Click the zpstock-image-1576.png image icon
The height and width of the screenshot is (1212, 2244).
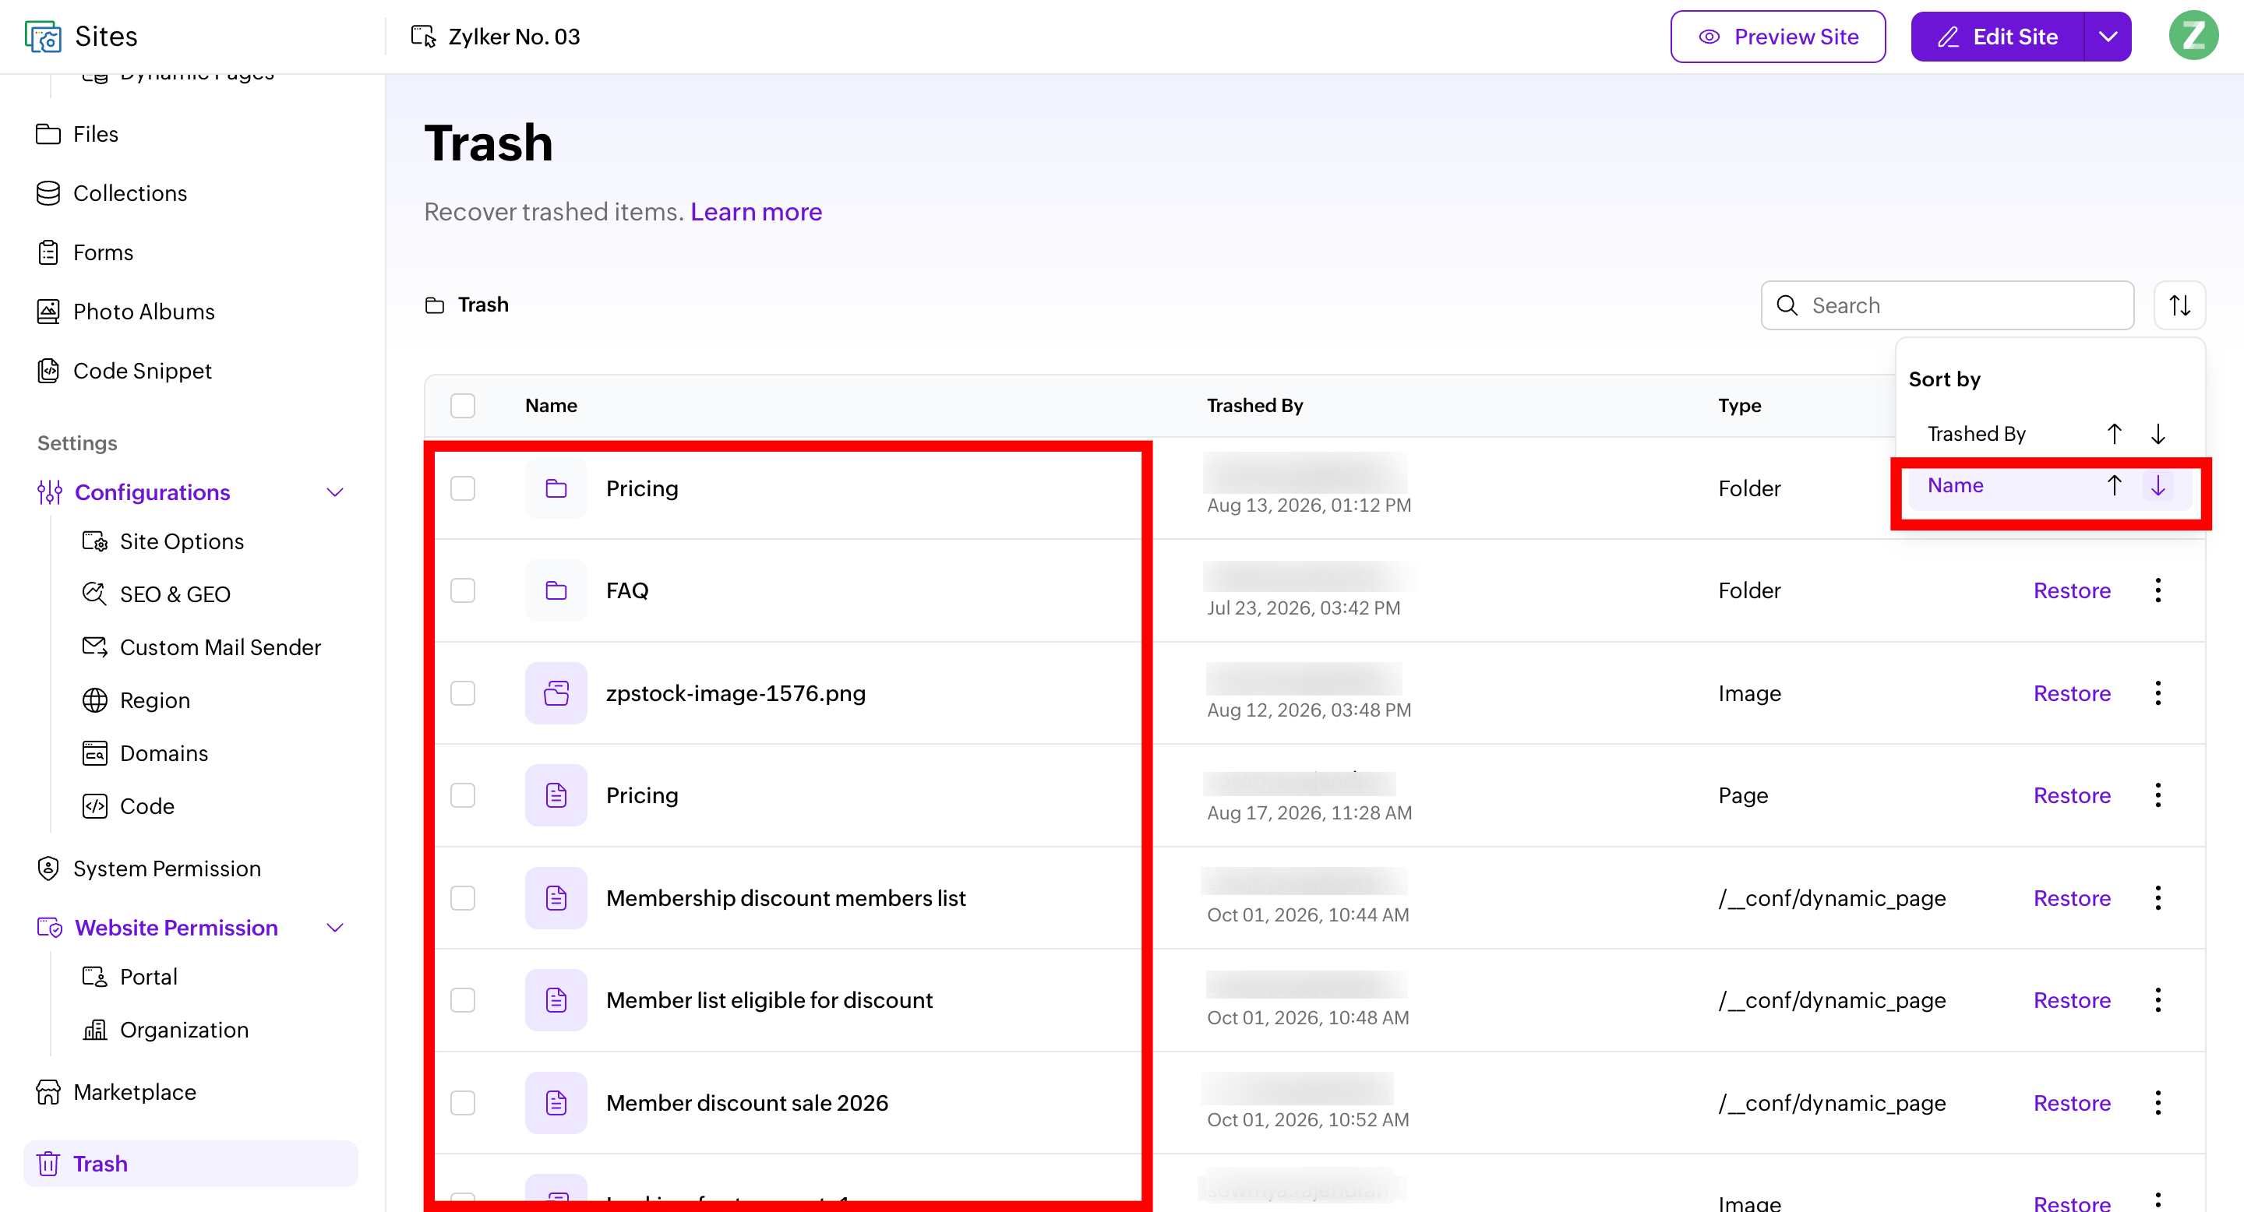point(556,693)
